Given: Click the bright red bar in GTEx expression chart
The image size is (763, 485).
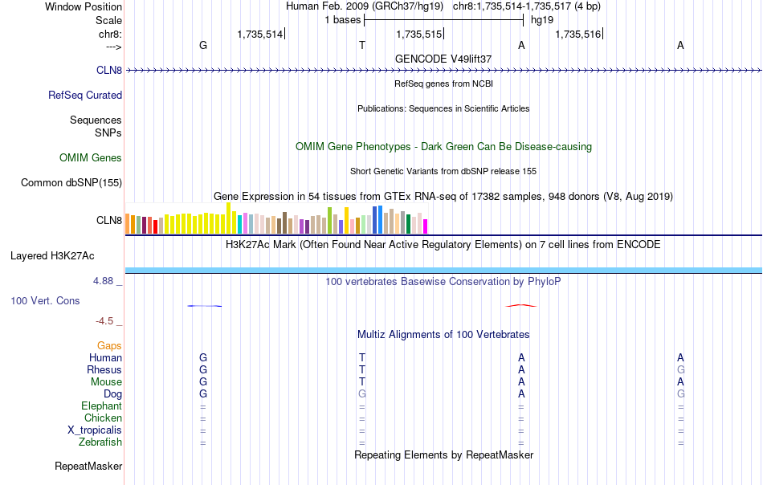Looking at the screenshot, I should click(155, 226).
